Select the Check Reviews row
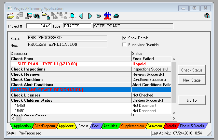The height and width of the screenshot is (140, 218). pos(91,74)
